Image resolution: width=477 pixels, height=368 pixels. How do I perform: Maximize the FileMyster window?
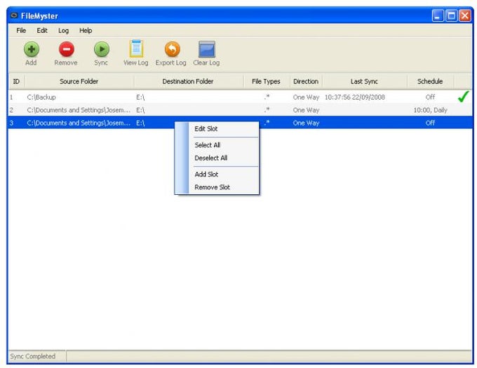[452, 15]
